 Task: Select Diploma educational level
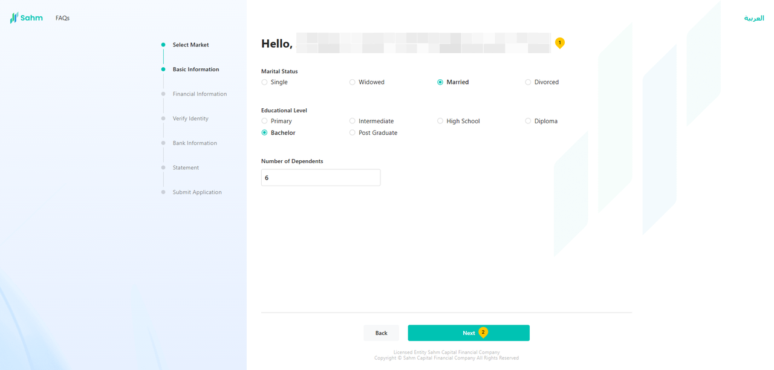528,121
